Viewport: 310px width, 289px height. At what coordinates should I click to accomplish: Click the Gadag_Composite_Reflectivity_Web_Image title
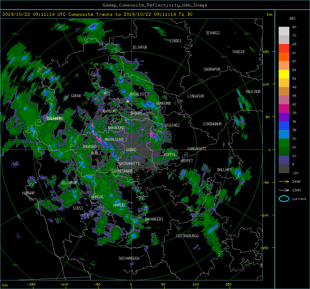(x=155, y=5)
